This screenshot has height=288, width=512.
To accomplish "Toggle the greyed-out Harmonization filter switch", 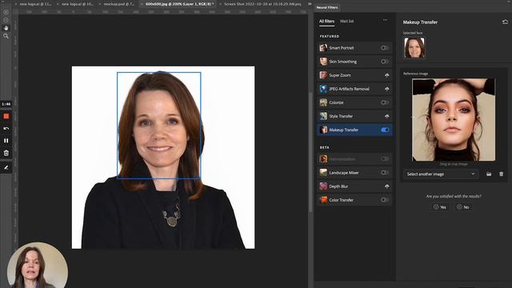I will [385, 159].
